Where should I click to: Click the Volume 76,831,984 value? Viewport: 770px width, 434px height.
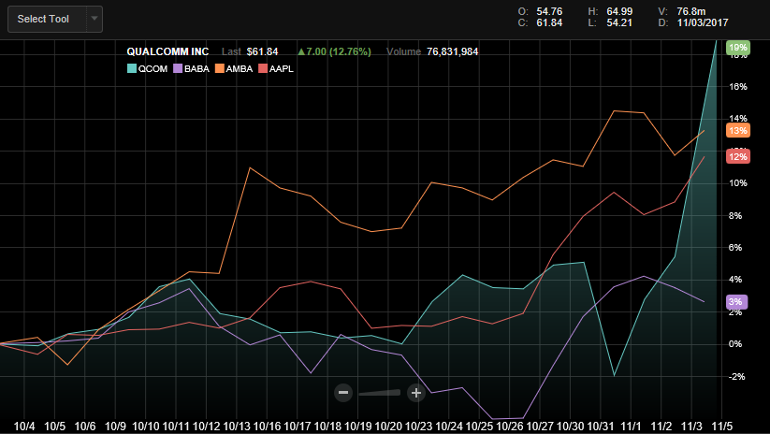[452, 51]
